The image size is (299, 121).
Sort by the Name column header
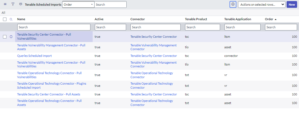pos(21,19)
